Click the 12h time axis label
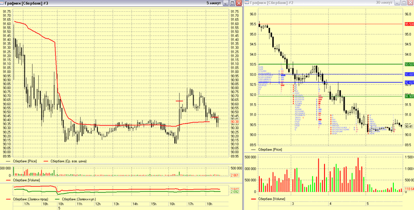Viewport: 414px width, 210px height. tap(98, 204)
